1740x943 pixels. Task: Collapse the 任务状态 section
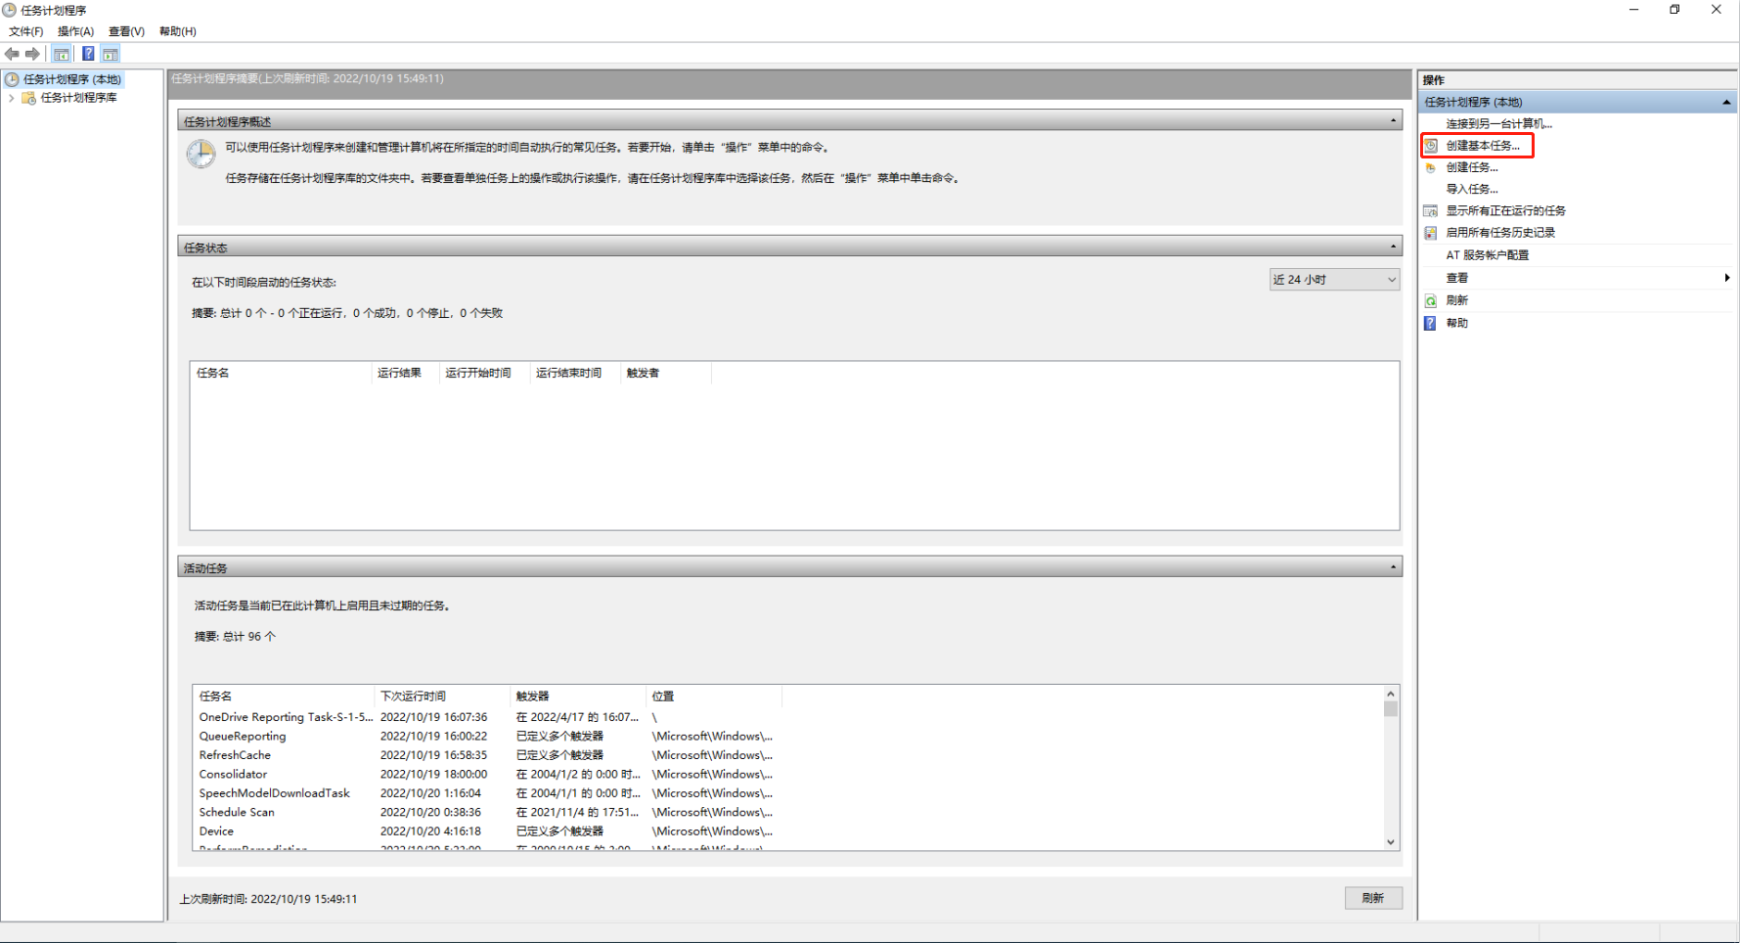click(x=1393, y=247)
